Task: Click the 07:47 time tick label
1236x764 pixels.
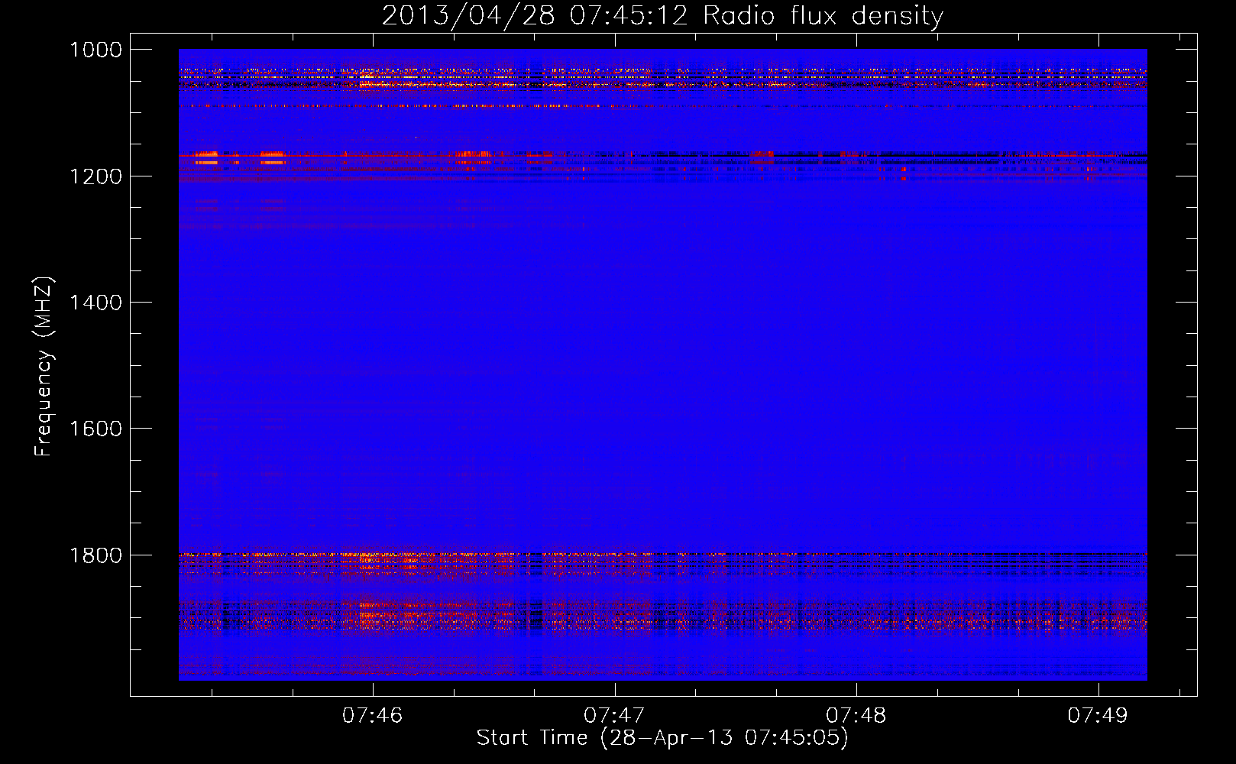Action: click(614, 715)
